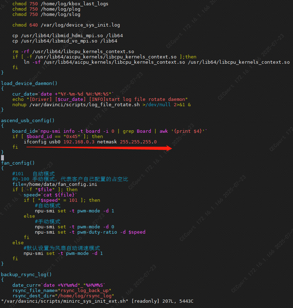Click the libmid_hdmi_mpi.so cp line

pyautogui.click(x=68, y=35)
